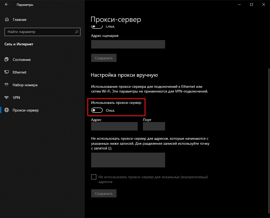The image size is (270, 218).
Task: Click the proxy exceptions text area
Action: coord(128,160)
